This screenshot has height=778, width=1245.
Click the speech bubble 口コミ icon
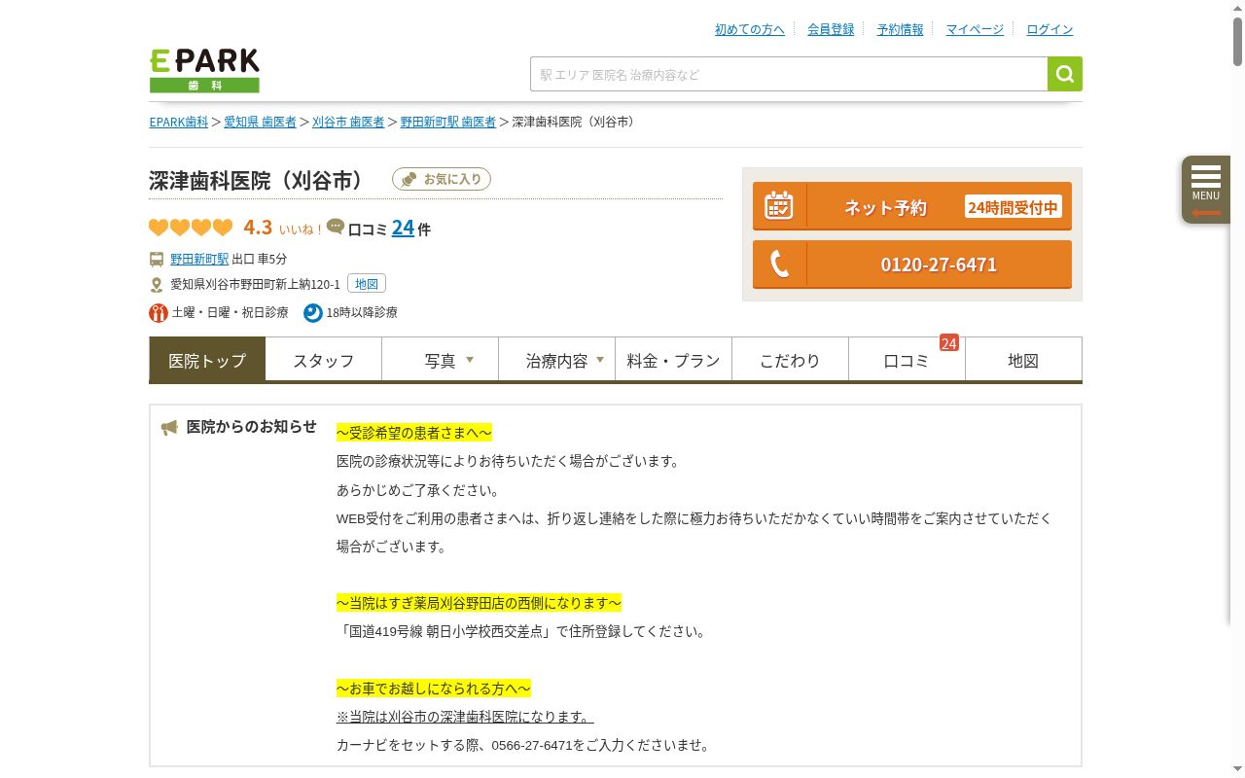click(336, 227)
